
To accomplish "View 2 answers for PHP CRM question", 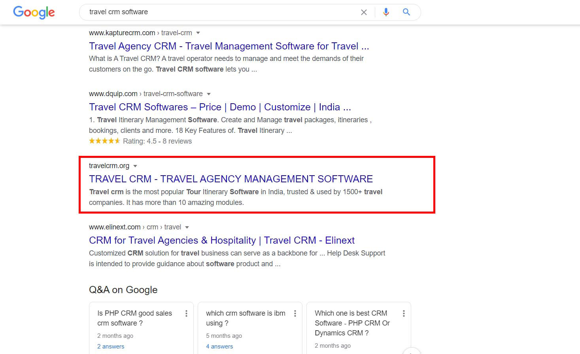I will coord(111,346).
